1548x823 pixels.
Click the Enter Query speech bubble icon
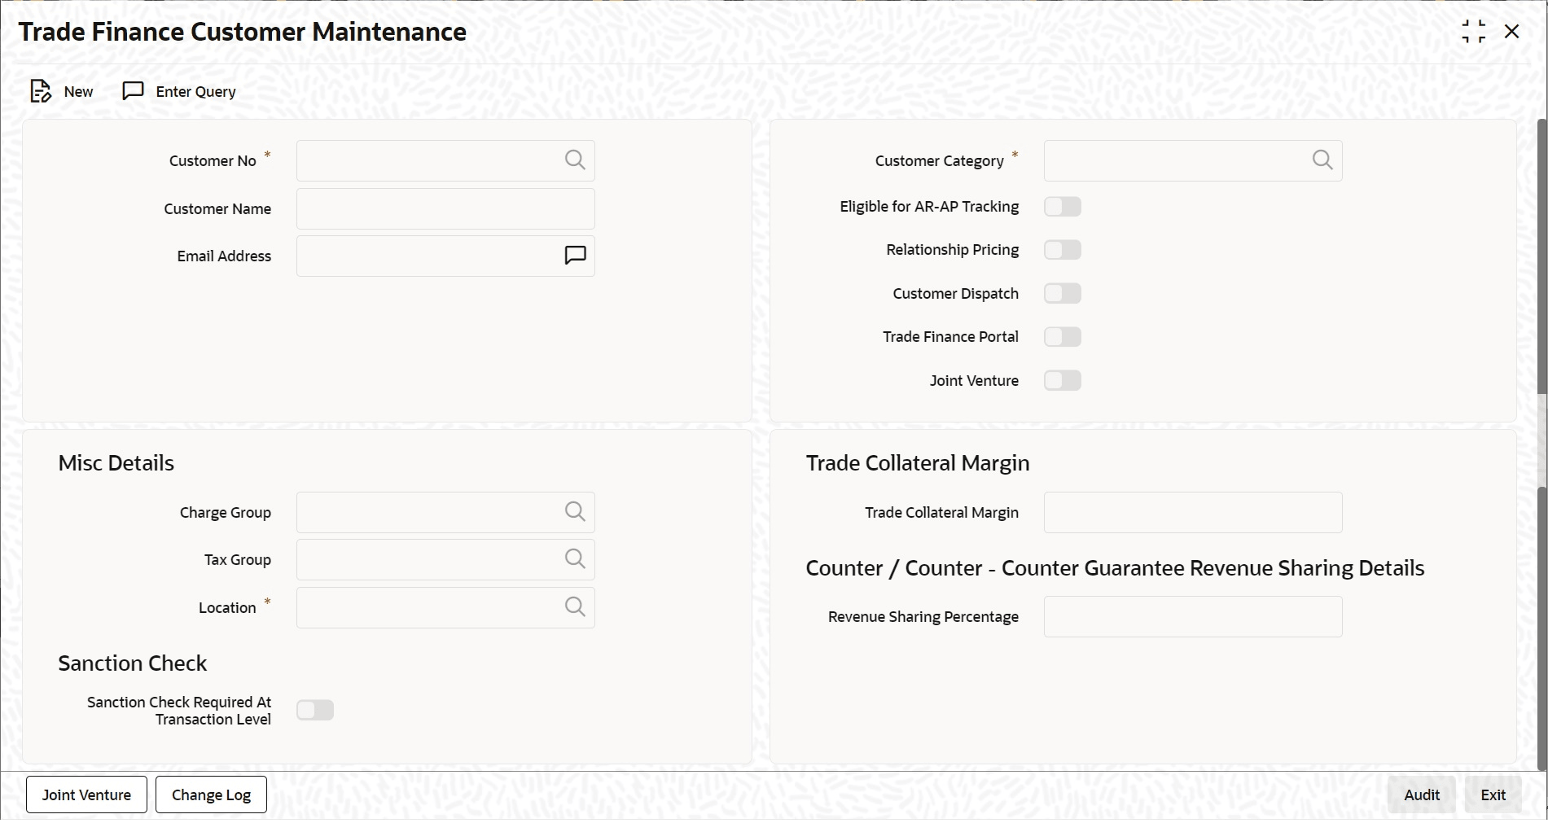point(133,91)
